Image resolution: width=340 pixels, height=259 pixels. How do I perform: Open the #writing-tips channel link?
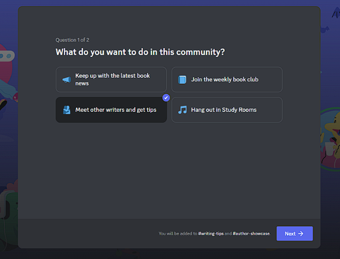[x=211, y=233]
